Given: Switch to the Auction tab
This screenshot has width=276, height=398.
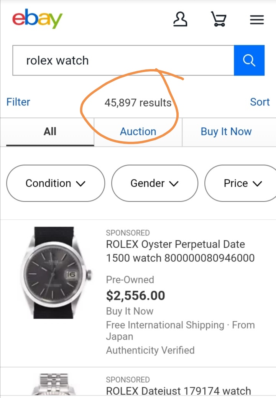Looking at the screenshot, I should pyautogui.click(x=138, y=132).
